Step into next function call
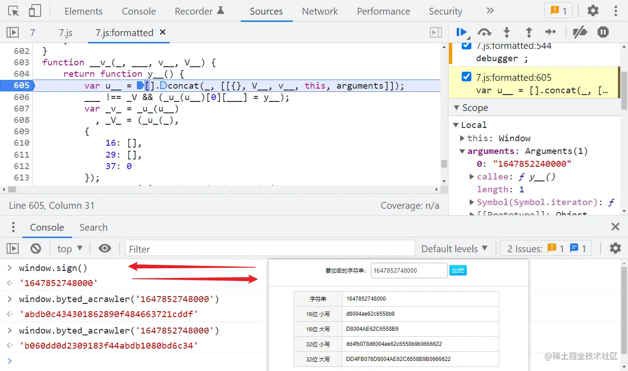The image size is (628, 371). 507,32
